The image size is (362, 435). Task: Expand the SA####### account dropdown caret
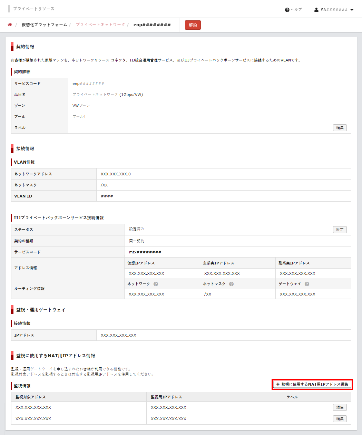point(352,10)
